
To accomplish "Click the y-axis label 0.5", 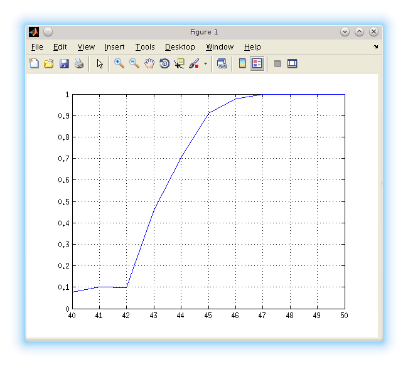I will tap(64, 202).
